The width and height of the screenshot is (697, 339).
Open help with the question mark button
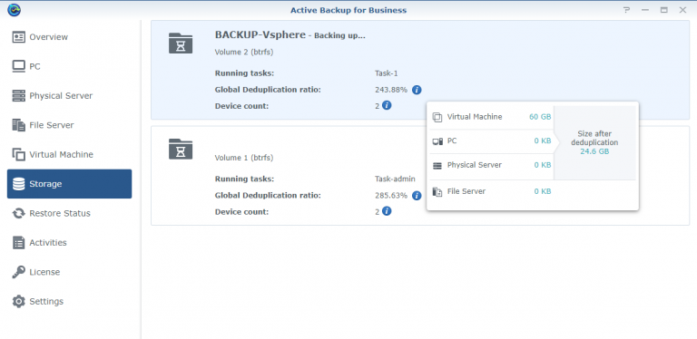point(626,10)
